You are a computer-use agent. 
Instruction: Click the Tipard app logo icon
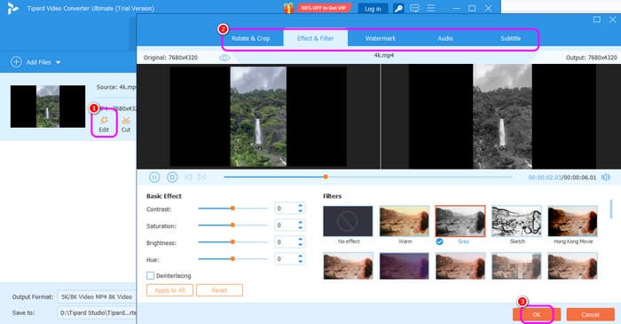12,8
